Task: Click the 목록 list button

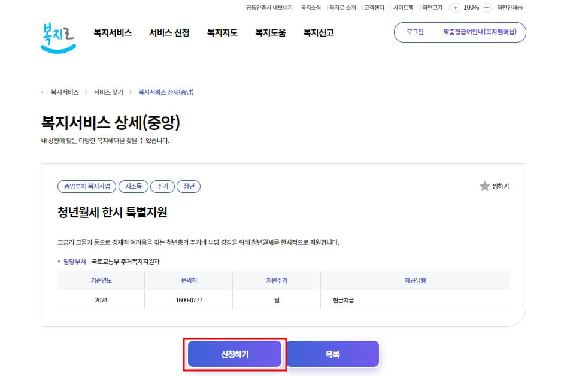Action: 332,353
